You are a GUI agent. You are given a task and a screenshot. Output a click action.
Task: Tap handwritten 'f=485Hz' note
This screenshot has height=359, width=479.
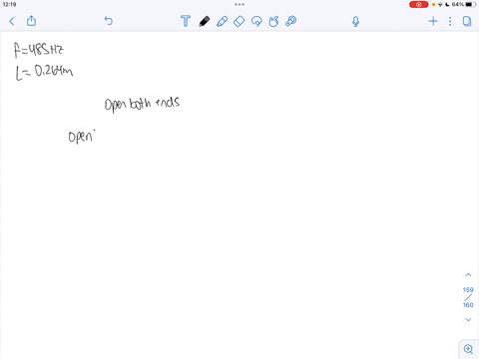pyautogui.click(x=38, y=50)
